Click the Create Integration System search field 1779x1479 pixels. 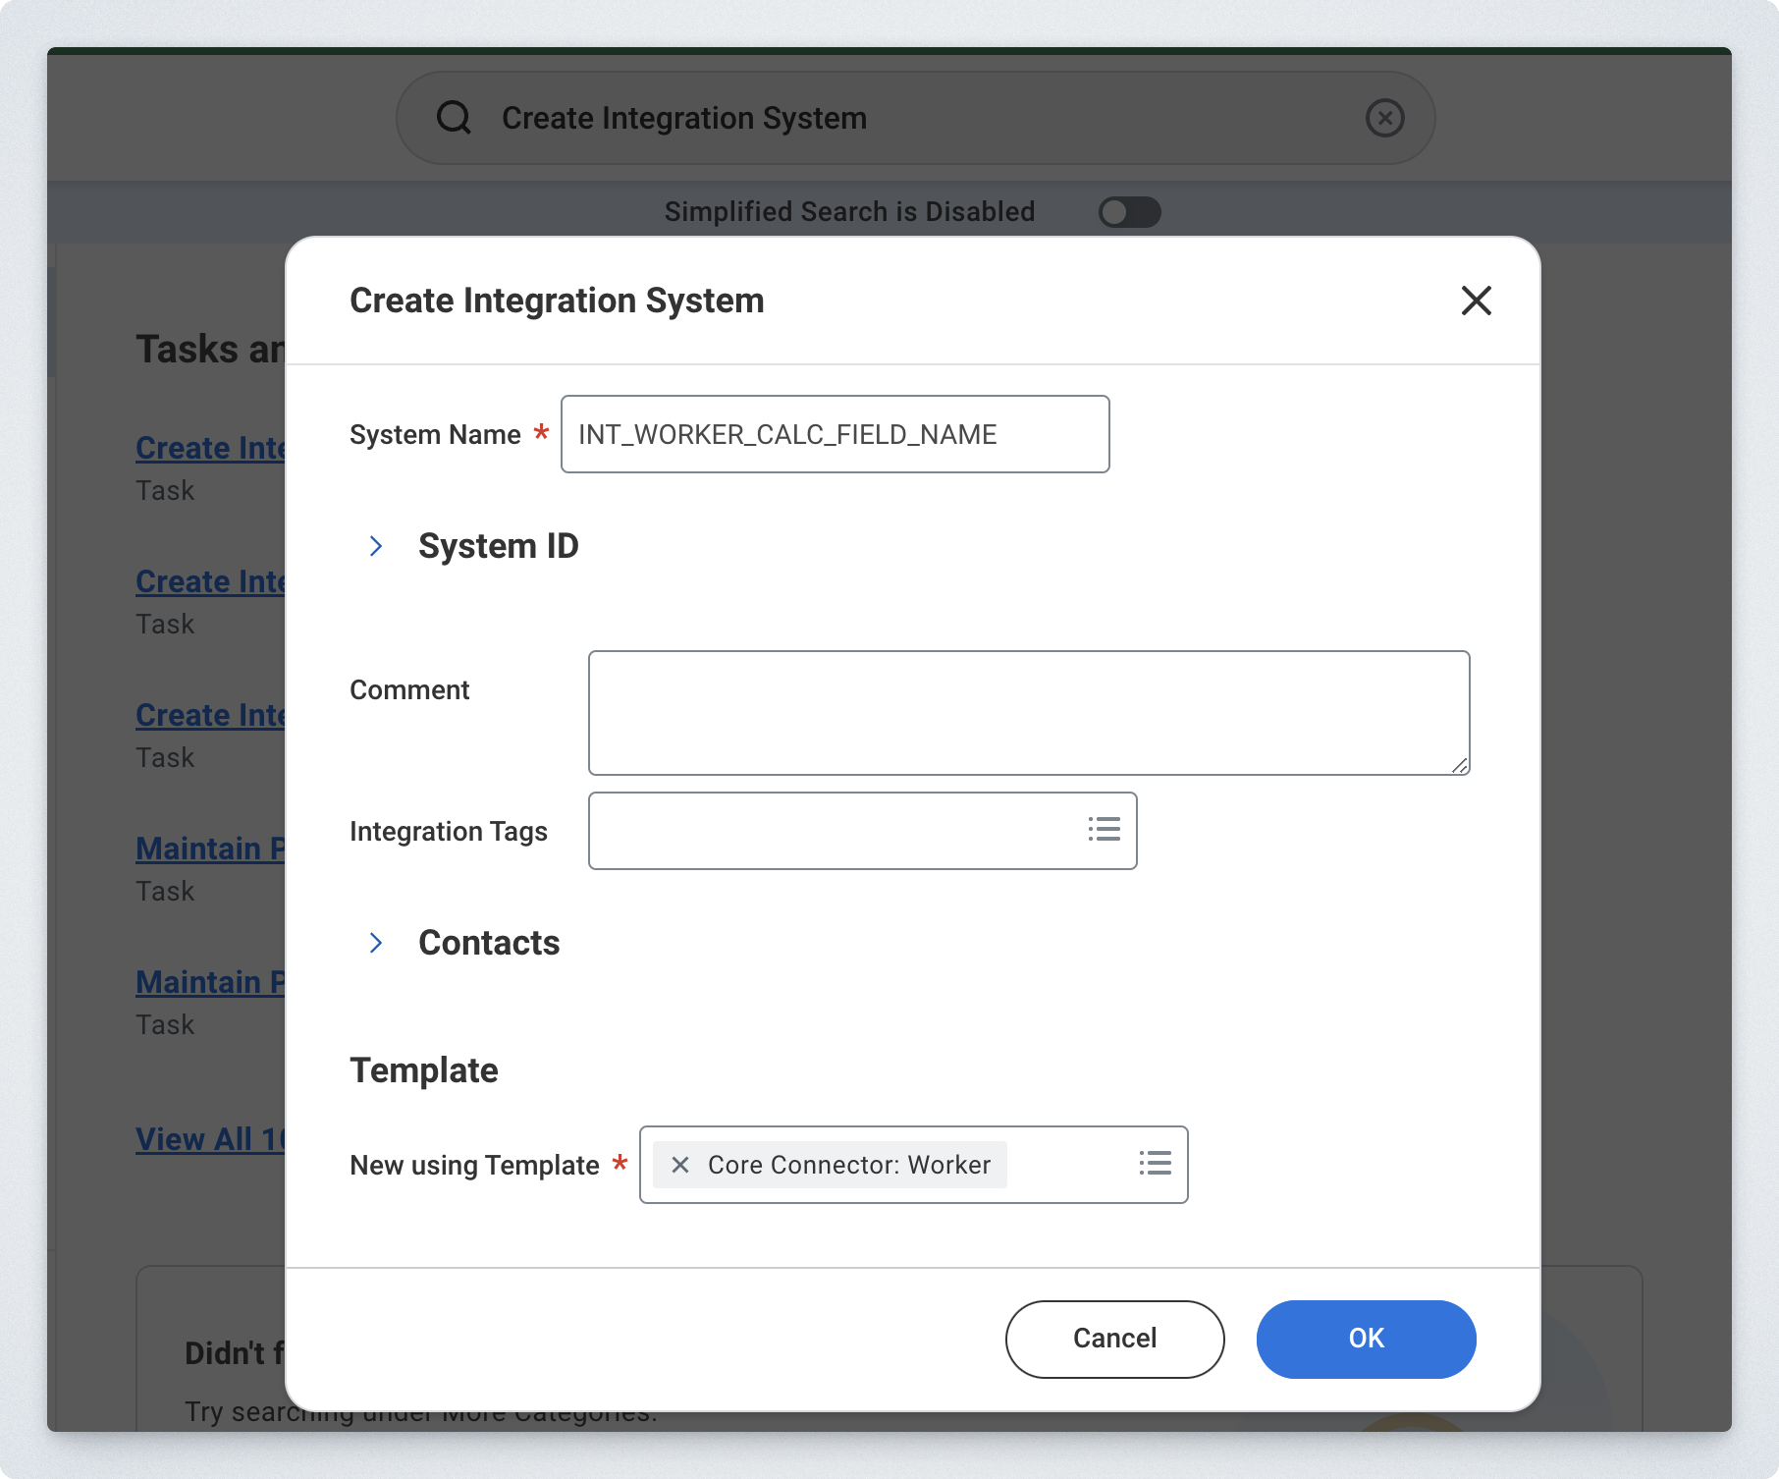[913, 118]
